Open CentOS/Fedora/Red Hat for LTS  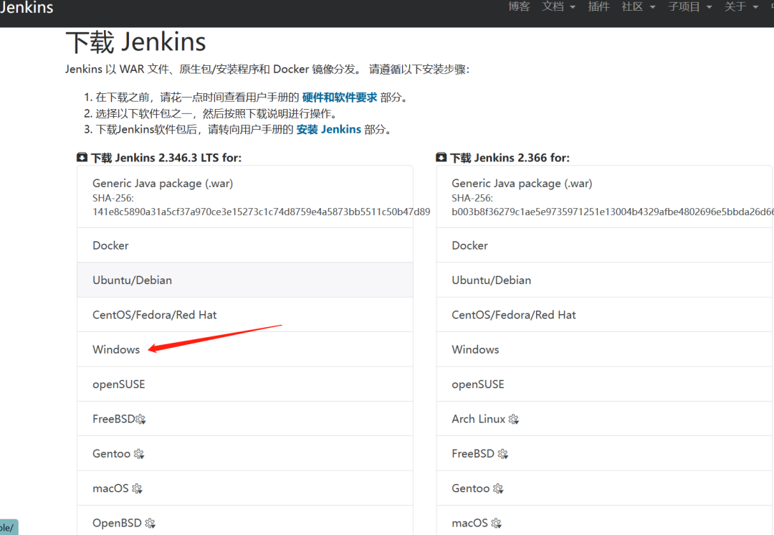[x=245, y=315]
